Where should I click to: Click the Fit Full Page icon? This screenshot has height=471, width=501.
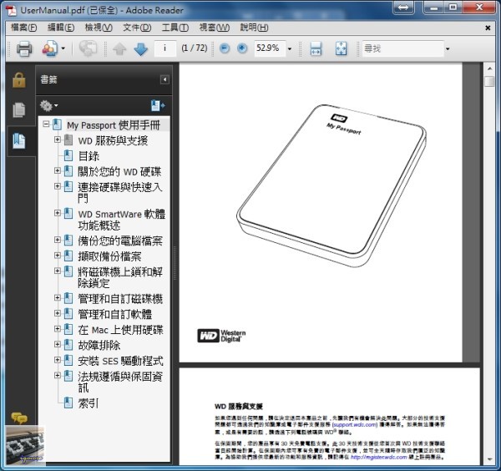[341, 49]
